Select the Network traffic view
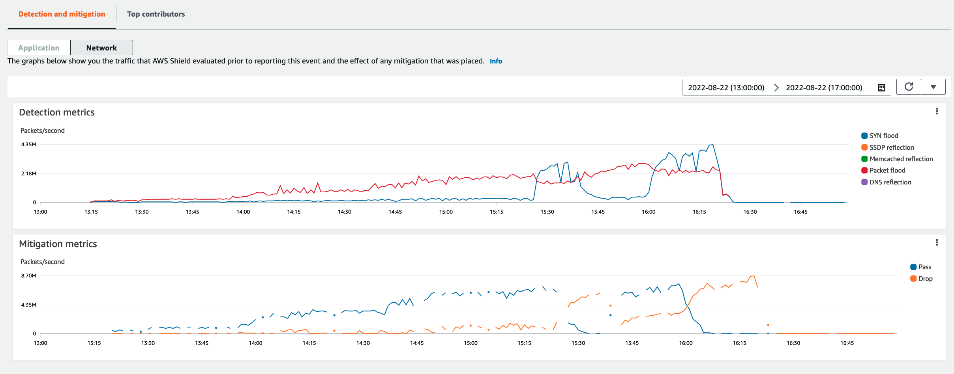954x374 pixels. [x=101, y=47]
